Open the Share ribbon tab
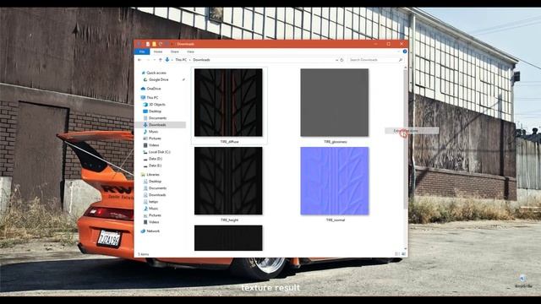The height and width of the screenshot is (304, 541). click(x=175, y=52)
